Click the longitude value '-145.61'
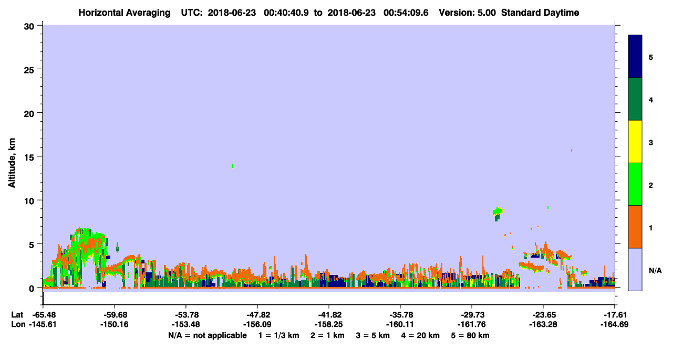 43,324
